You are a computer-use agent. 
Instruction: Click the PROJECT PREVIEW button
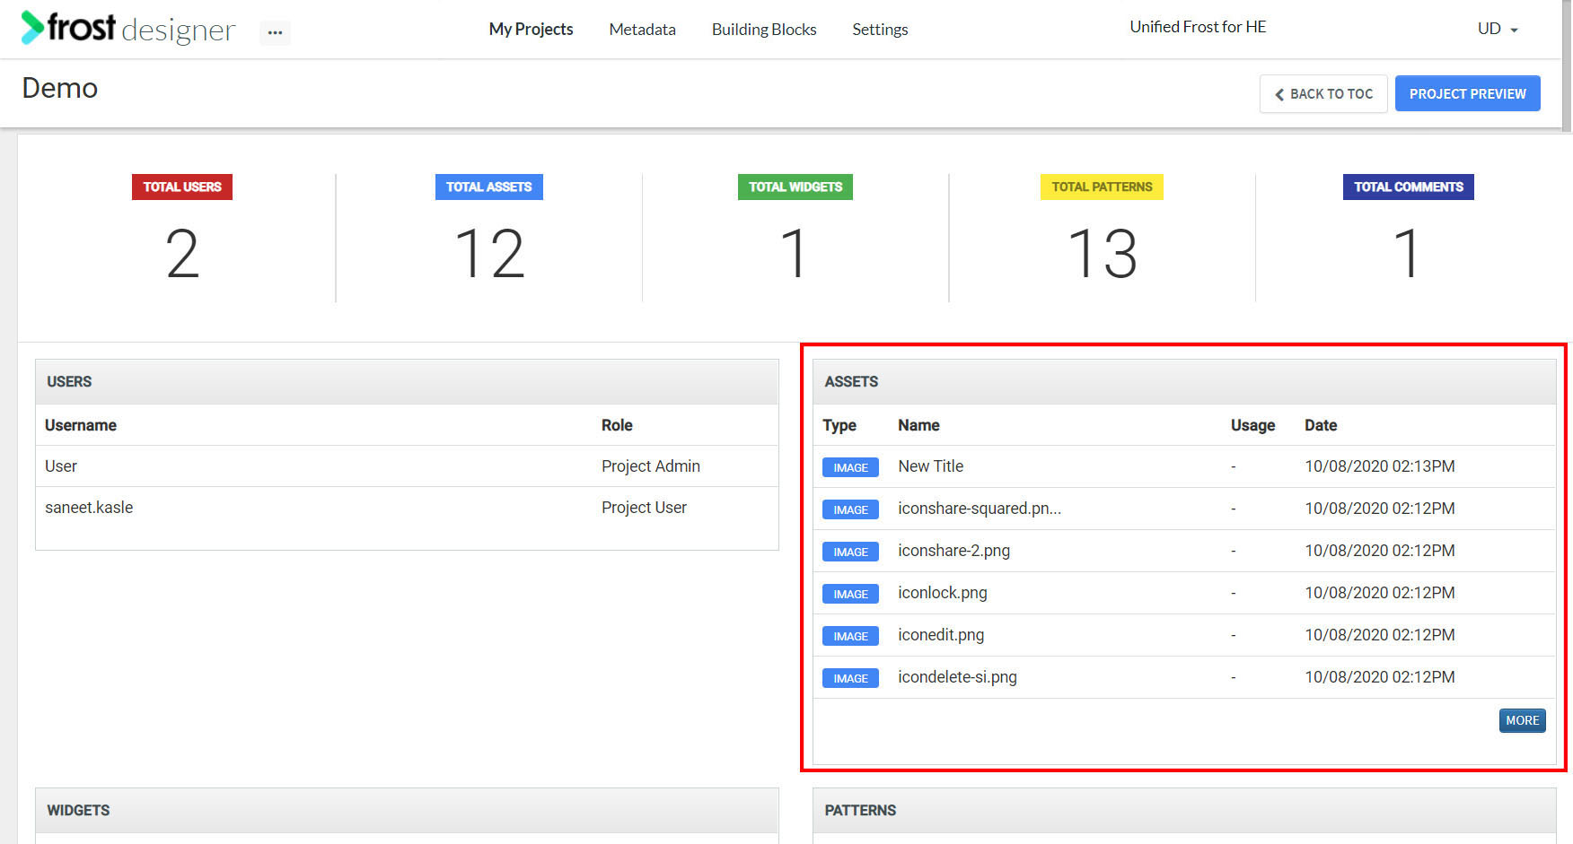tap(1467, 93)
